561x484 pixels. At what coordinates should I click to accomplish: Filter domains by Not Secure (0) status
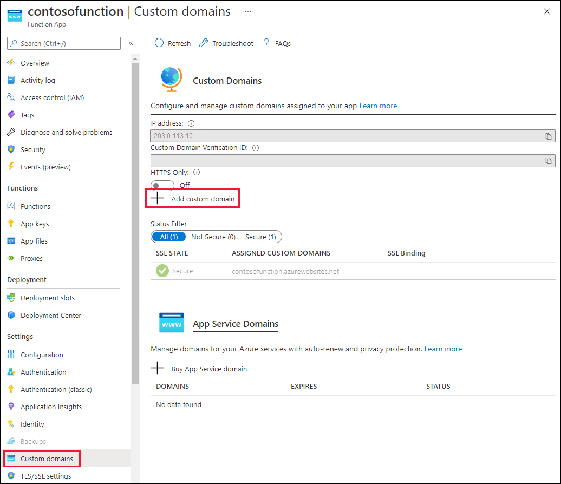213,237
